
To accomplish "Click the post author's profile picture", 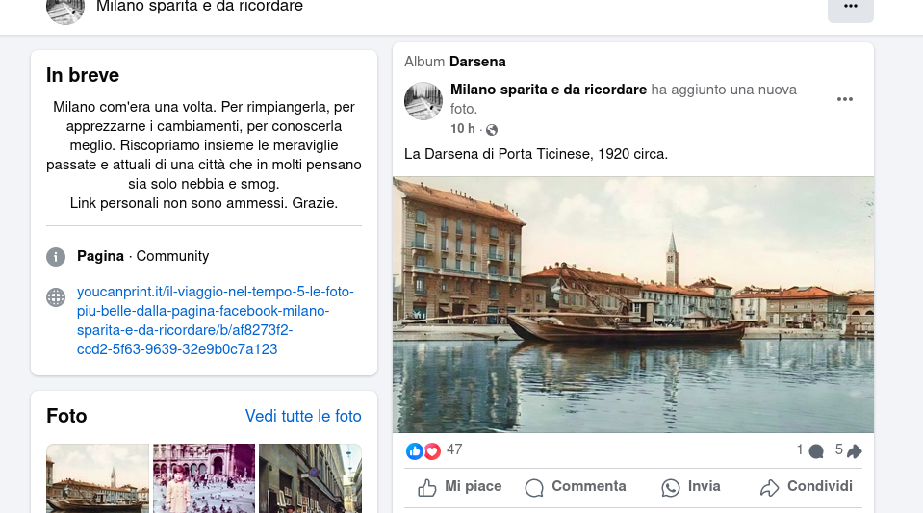I will [423, 101].
